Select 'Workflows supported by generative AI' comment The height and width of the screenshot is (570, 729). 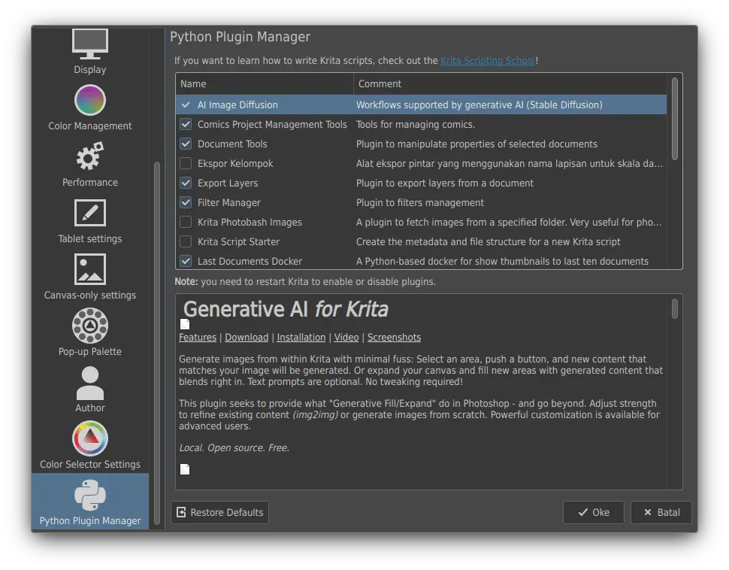479,105
